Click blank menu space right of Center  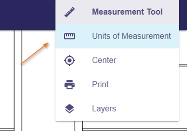tap(147, 60)
